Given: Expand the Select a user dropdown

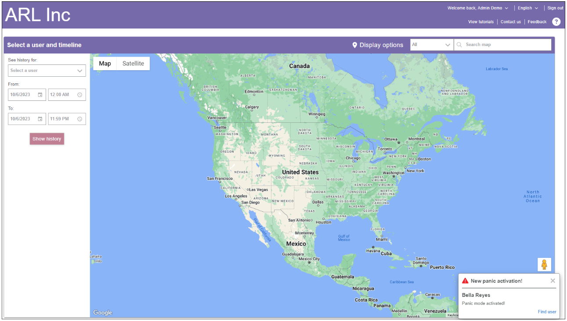Looking at the screenshot, I should point(47,71).
